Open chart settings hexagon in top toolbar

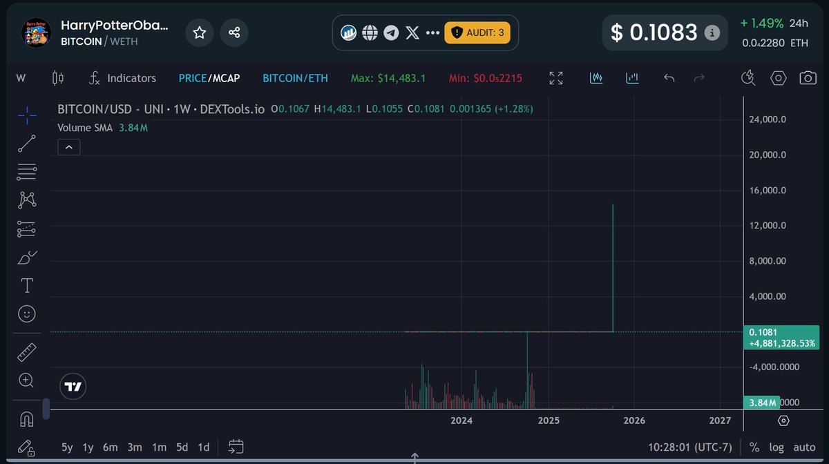779,78
